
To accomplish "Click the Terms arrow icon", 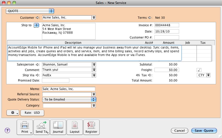I will pos(150,17).
